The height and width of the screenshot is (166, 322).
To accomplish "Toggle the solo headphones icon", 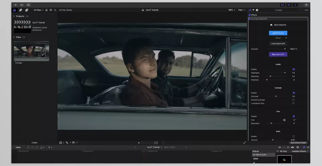I will (x=288, y=147).
